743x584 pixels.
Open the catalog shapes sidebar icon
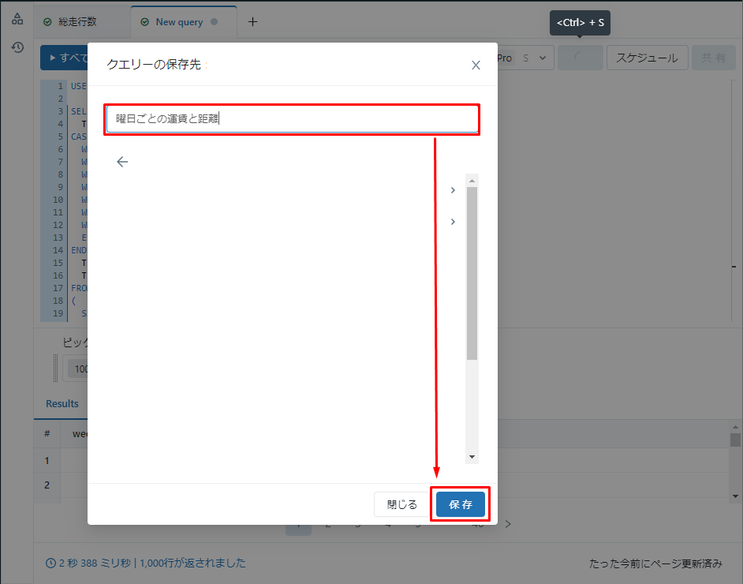tap(17, 19)
